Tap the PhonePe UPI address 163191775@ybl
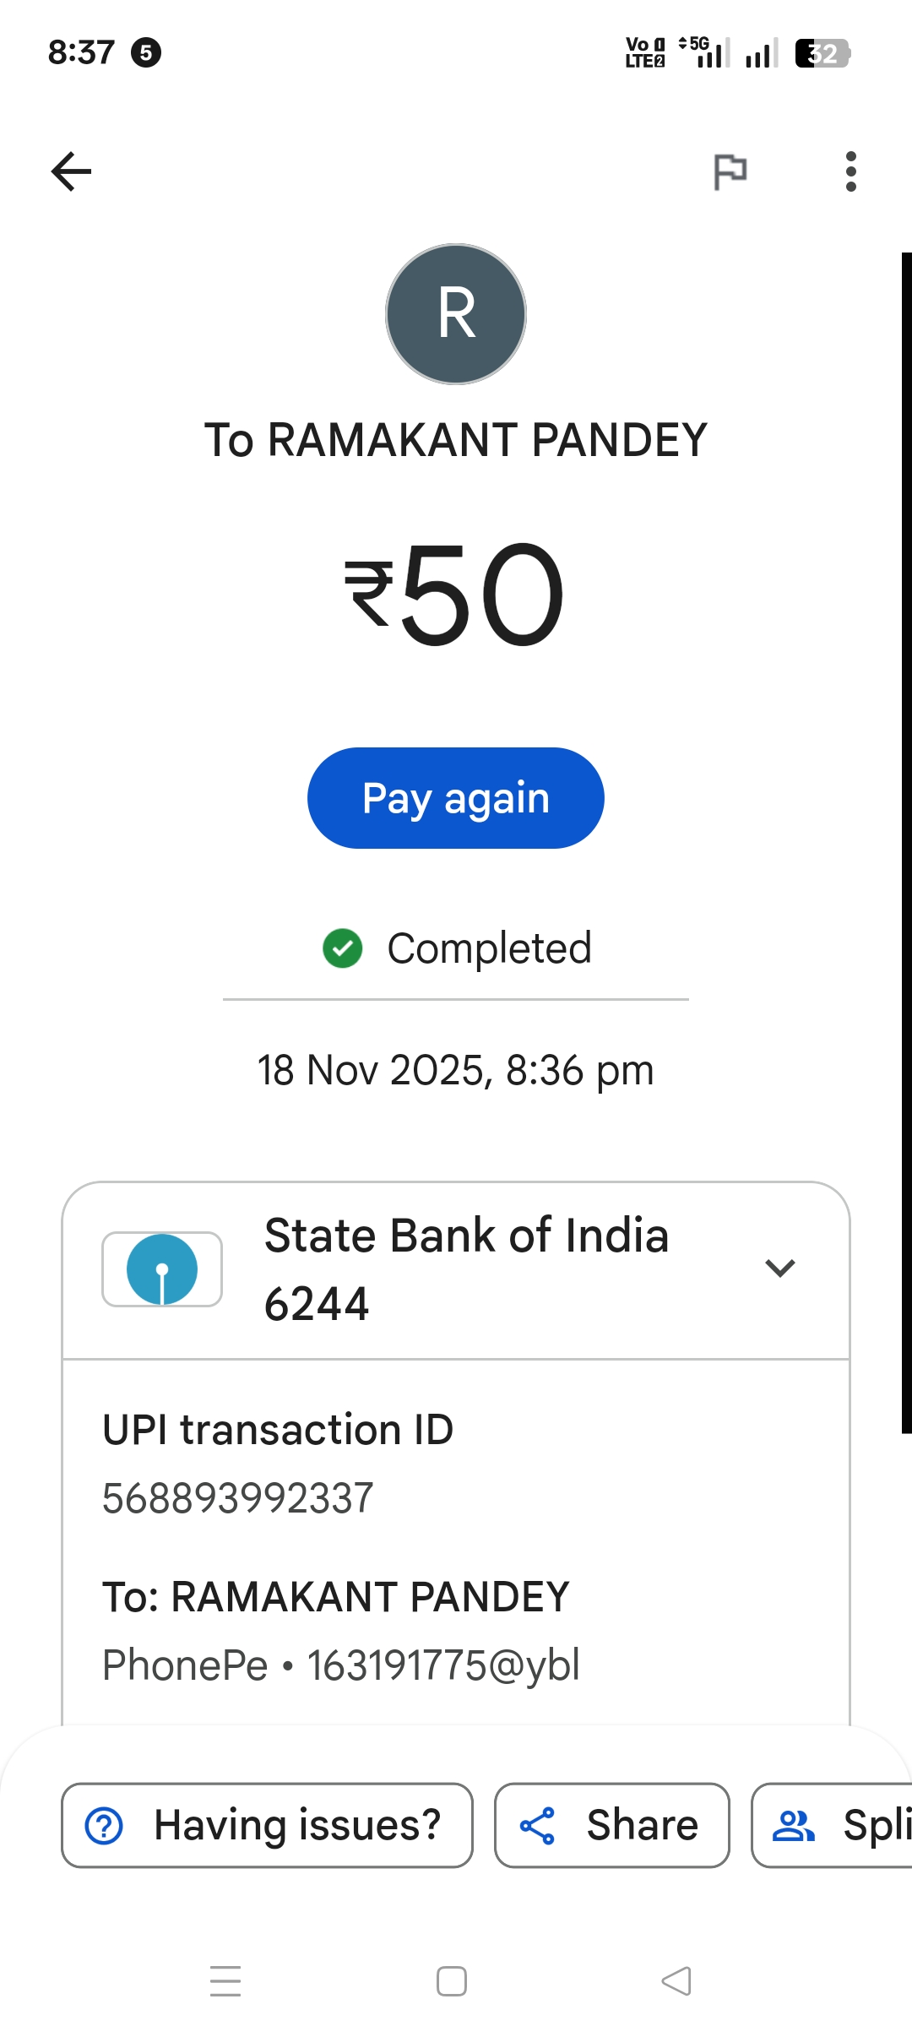The image size is (912, 2037). coord(442,1665)
